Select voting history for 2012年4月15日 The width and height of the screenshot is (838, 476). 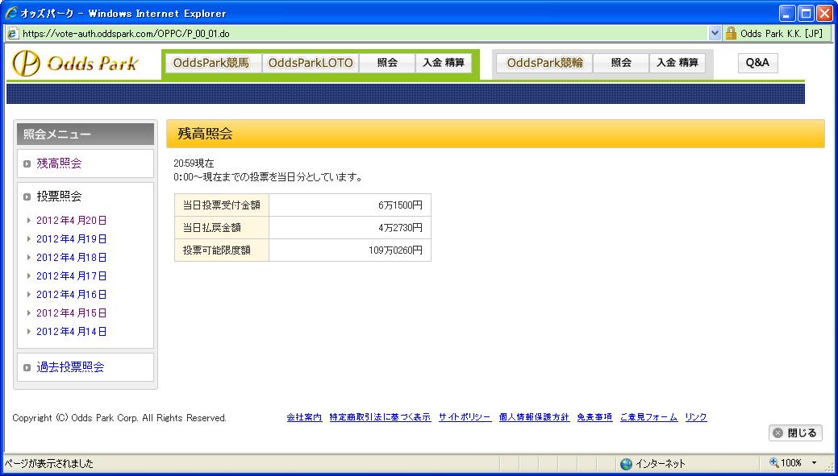pyautogui.click(x=72, y=313)
